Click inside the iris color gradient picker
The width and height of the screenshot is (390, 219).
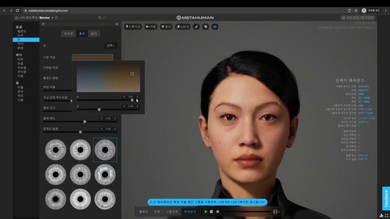tap(108, 78)
